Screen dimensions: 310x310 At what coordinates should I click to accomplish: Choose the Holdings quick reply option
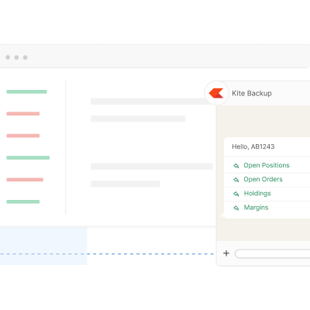tap(257, 194)
